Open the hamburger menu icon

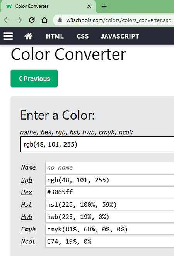[8, 36]
